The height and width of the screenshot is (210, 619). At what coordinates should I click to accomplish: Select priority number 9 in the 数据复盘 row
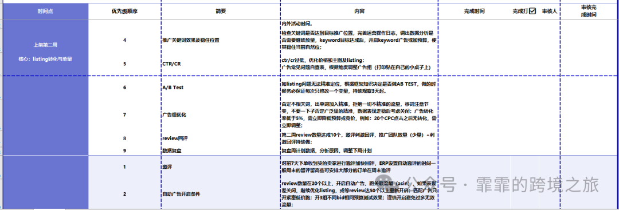click(x=125, y=150)
